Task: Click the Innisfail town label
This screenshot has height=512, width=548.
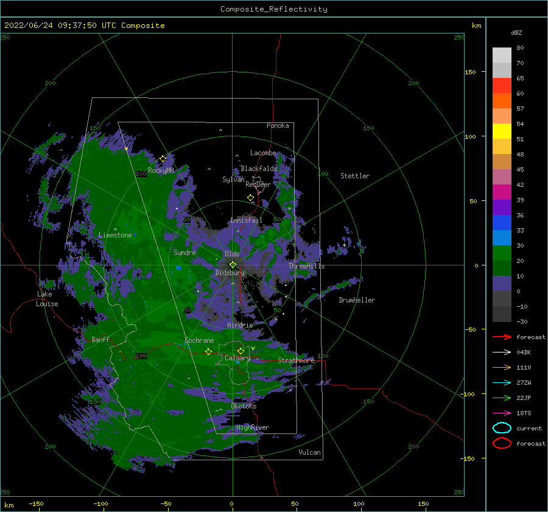Action: [x=246, y=220]
